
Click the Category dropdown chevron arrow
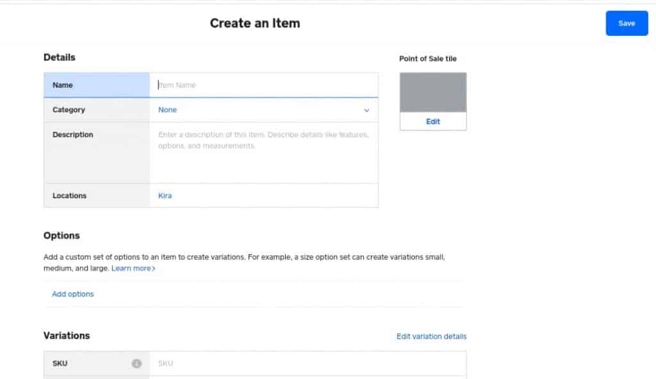pos(367,110)
